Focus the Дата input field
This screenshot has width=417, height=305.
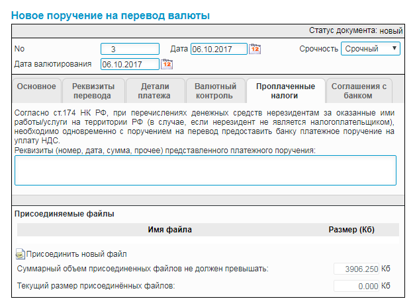tap(218, 49)
